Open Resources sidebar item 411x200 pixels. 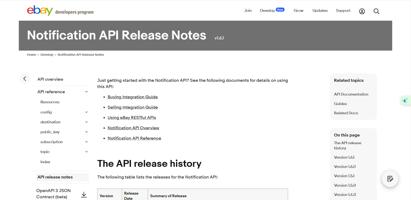(50, 102)
